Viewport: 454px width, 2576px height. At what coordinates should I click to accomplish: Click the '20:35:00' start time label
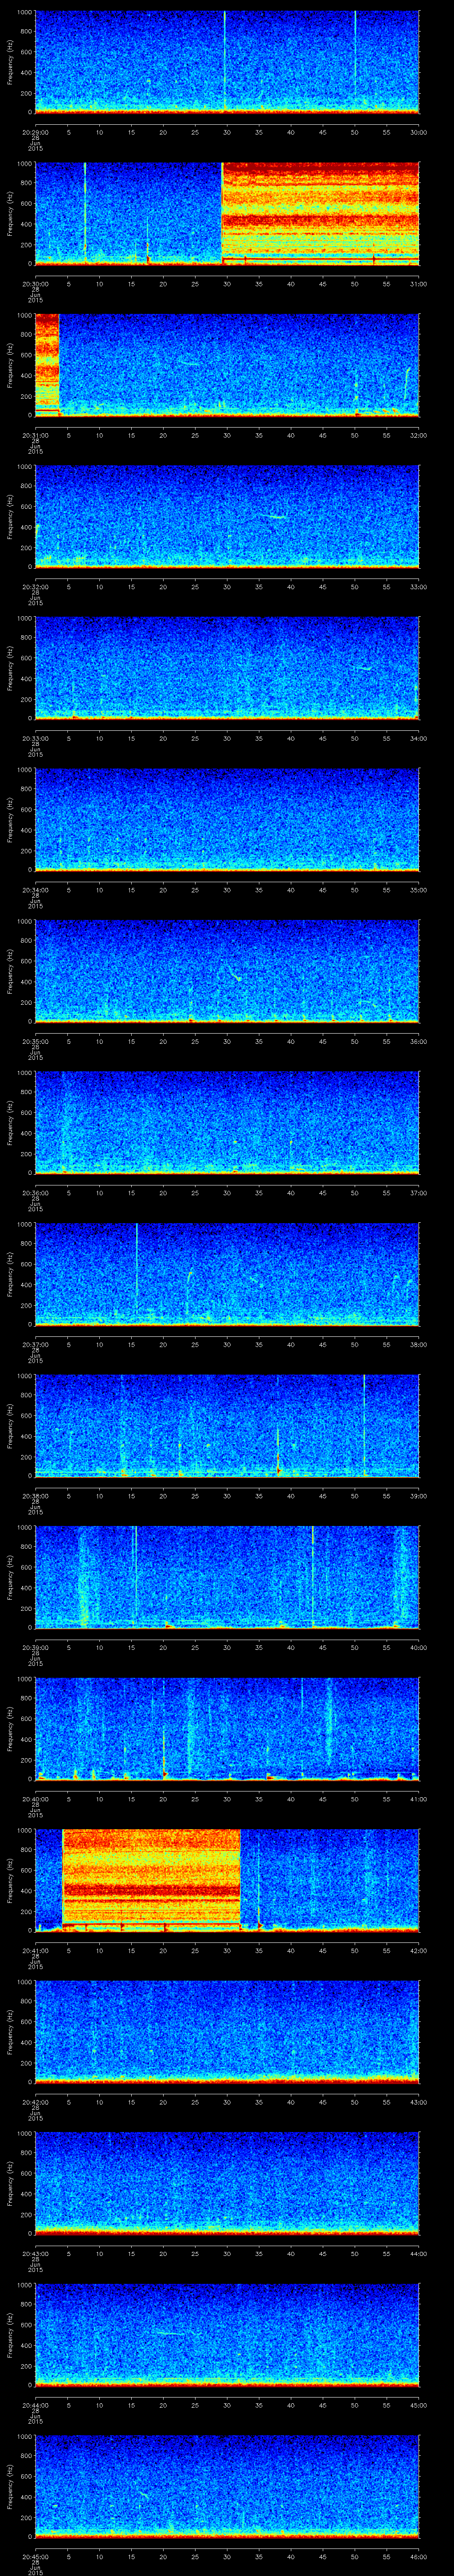click(35, 1041)
